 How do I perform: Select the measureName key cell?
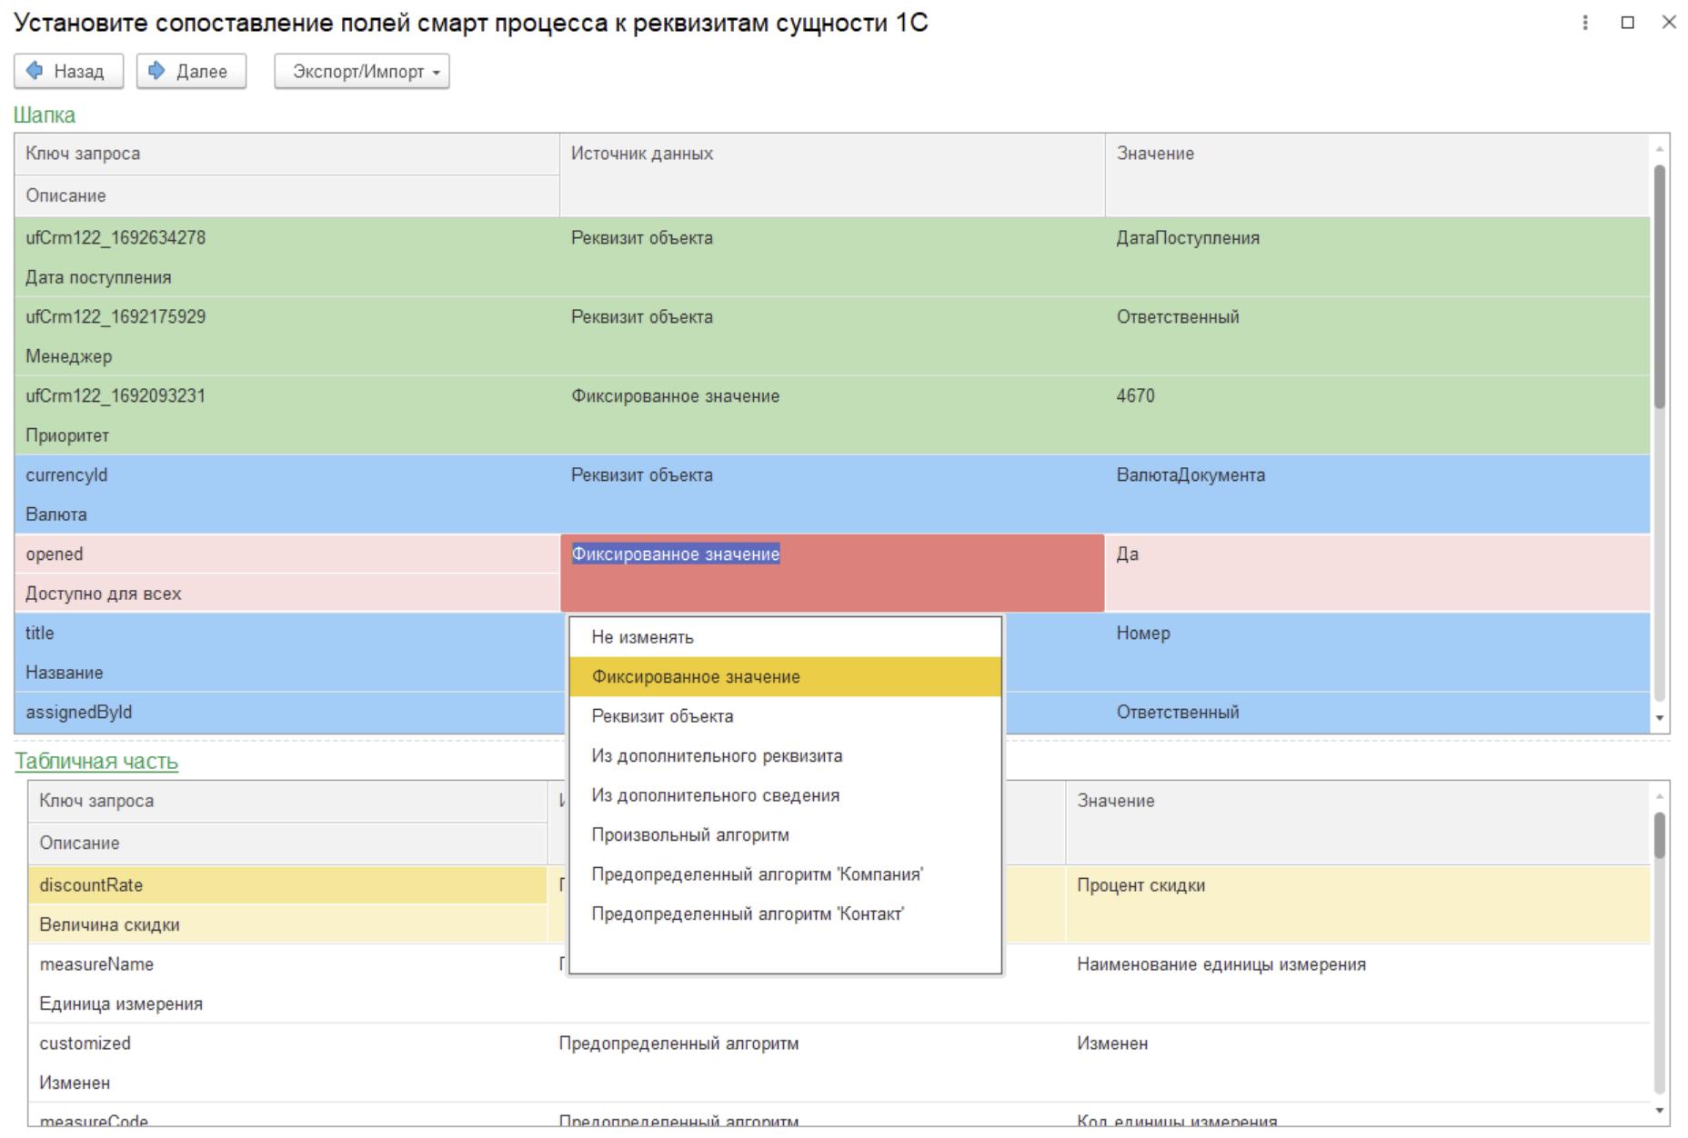coord(287,964)
